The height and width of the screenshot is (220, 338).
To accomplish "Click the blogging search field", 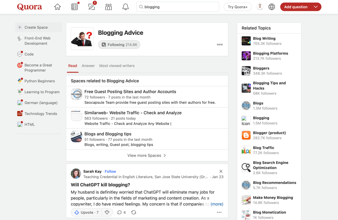I will pos(180,7).
